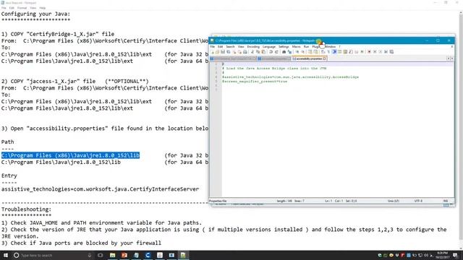
Task: Click the '#screen_magnifier_present=true' line
Action: (x=255, y=82)
